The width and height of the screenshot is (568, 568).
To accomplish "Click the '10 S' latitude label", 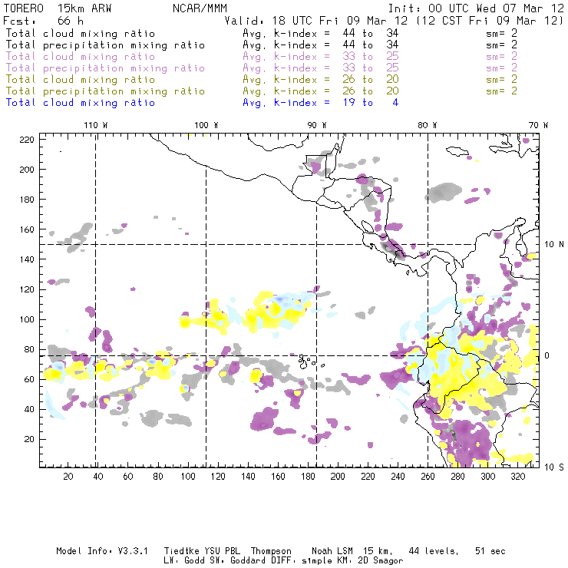I will pyautogui.click(x=554, y=467).
